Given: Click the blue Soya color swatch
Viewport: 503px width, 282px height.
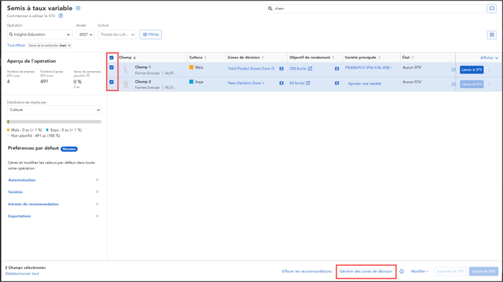Looking at the screenshot, I should click(191, 82).
